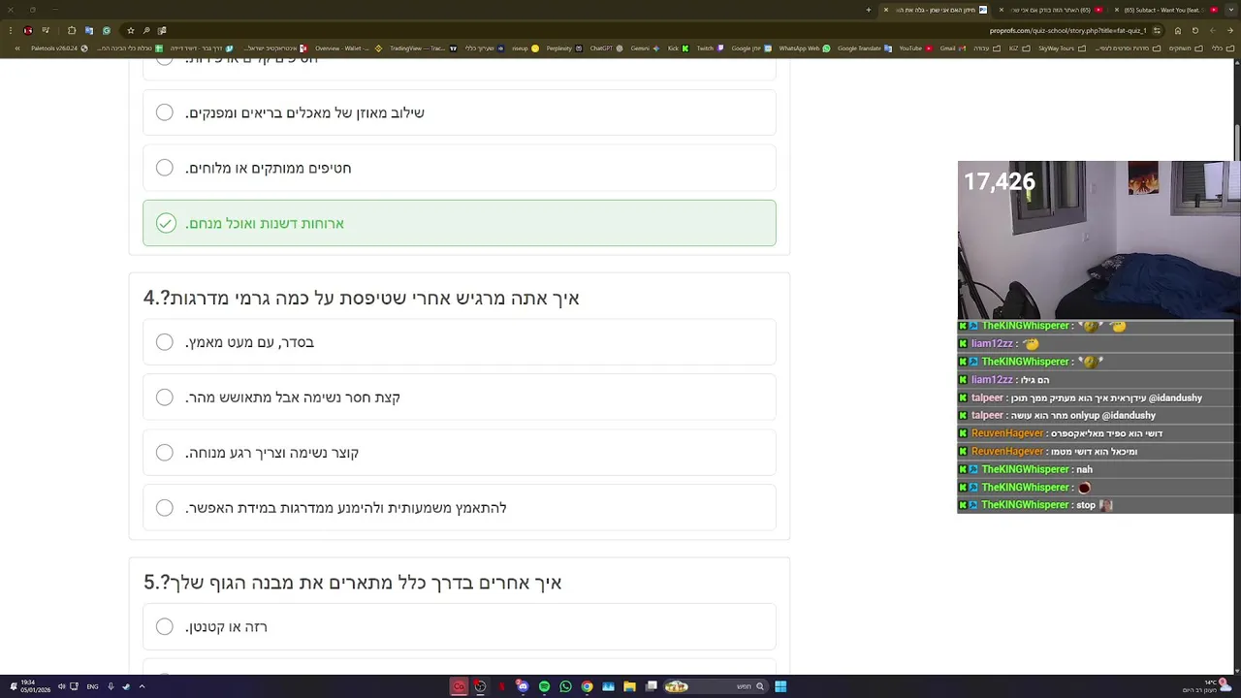Click the browser reload button
This screenshot has width=1241, height=698.
1195,30
